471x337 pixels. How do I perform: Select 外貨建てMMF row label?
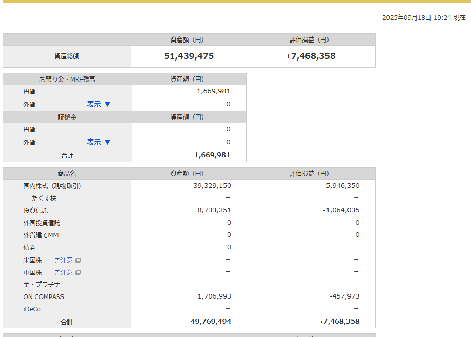pyautogui.click(x=43, y=235)
